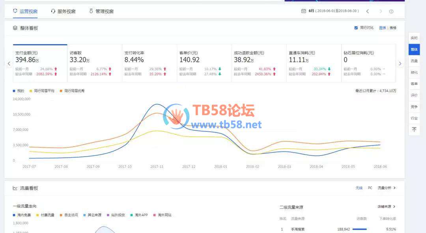Viewport: 426px width, 233px height.
Task: Jump to 实时 in the side navigation
Action: pos(414,38)
